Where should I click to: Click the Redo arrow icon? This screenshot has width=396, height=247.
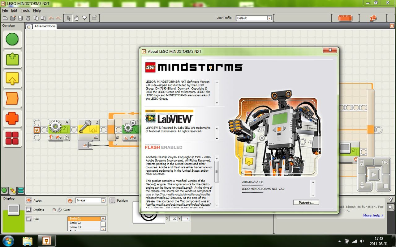58,18
